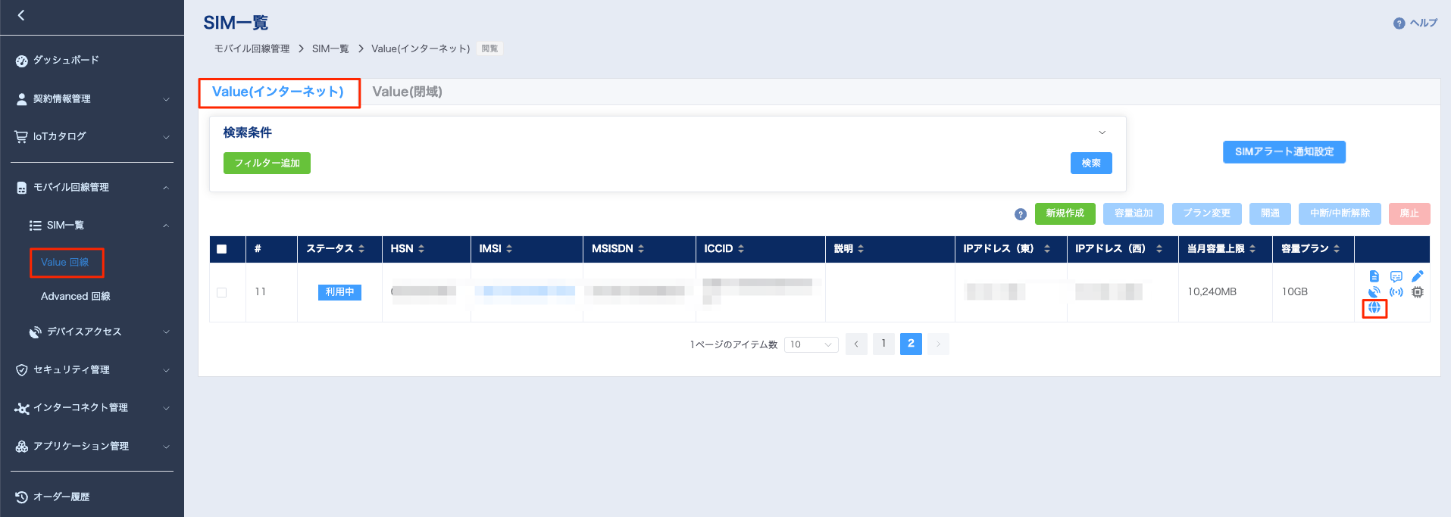Expand アプリケーション管理 in the sidebar

pos(92,446)
